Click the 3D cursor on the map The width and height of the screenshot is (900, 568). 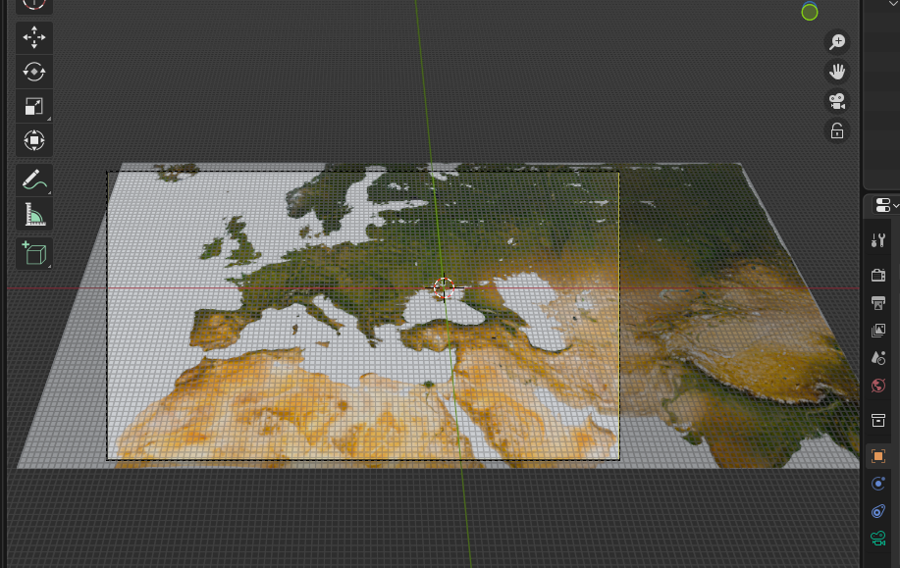point(443,287)
